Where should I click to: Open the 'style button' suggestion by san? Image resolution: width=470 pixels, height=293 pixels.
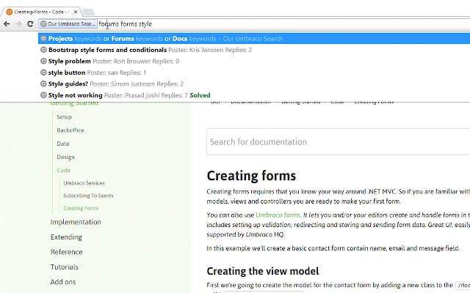(x=254, y=73)
